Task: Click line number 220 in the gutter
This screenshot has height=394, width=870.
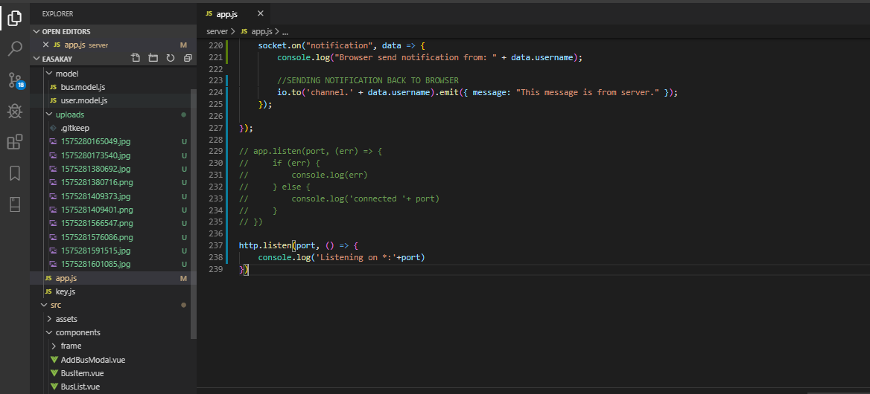Action: (215, 45)
